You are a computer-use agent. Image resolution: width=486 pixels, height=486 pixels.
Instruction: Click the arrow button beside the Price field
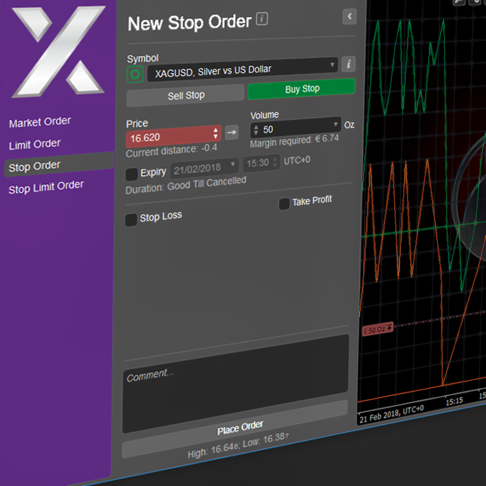click(231, 132)
